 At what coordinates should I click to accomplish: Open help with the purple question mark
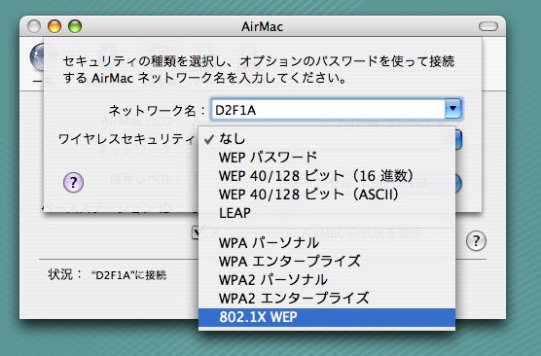click(x=74, y=182)
